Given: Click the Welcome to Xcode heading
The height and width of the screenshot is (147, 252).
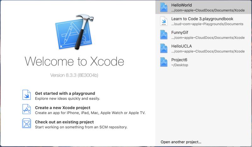Looking at the screenshot, I should pos(74,61).
